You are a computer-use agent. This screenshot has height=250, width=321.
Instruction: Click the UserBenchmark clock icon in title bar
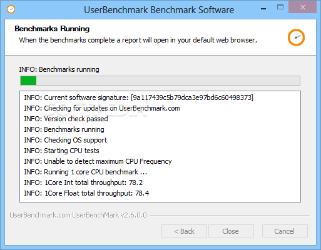tap(11, 9)
